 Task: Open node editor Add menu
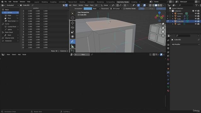(19, 55)
